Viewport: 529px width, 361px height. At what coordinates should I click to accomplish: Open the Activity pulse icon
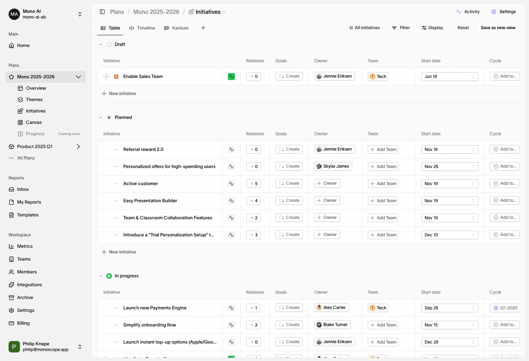pyautogui.click(x=459, y=12)
